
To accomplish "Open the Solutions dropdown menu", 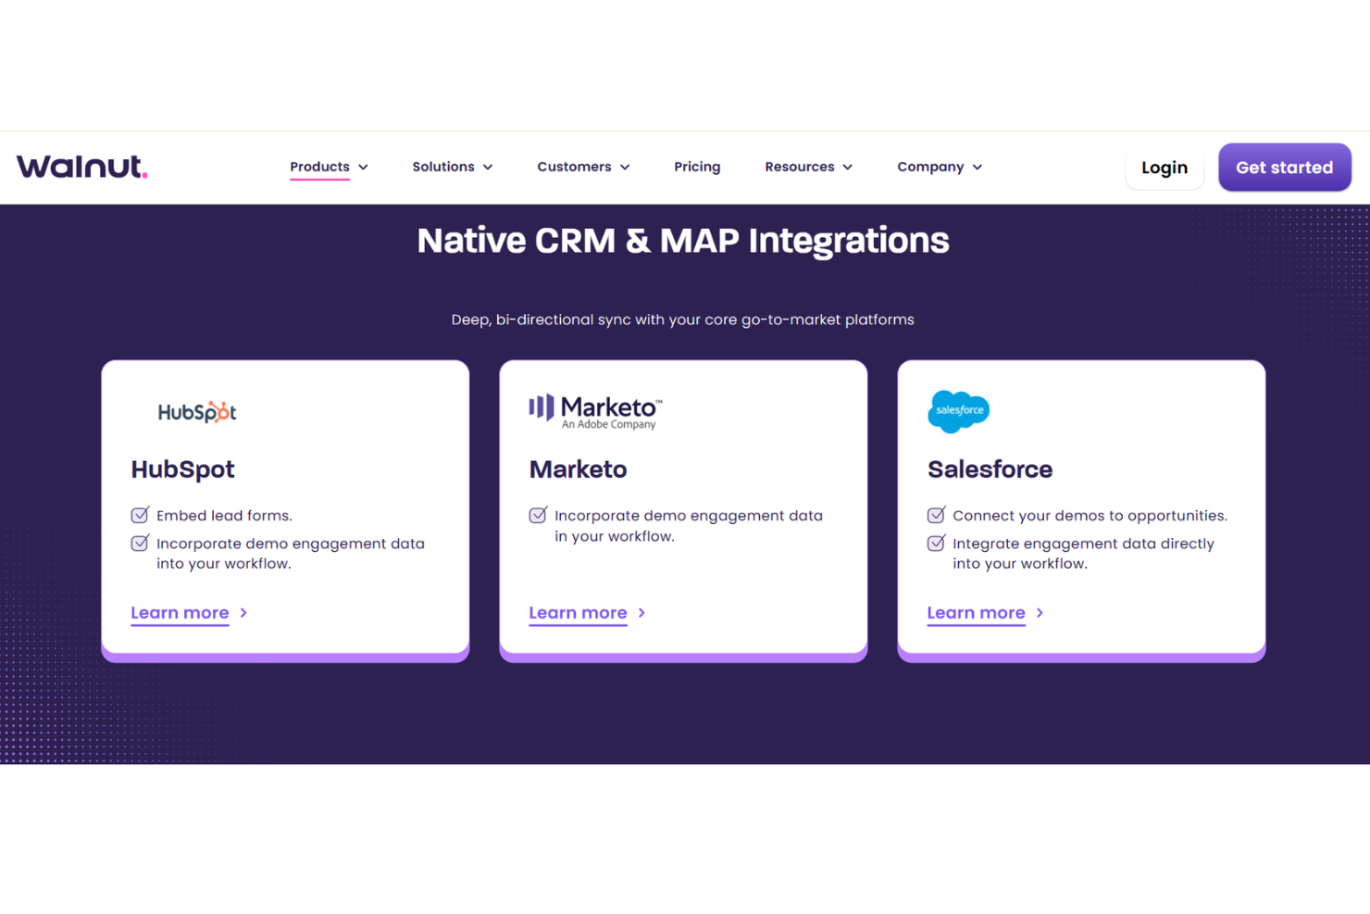I will (452, 167).
